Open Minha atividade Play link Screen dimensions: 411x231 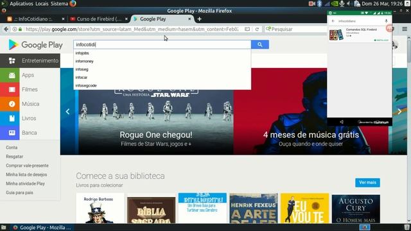26,184
